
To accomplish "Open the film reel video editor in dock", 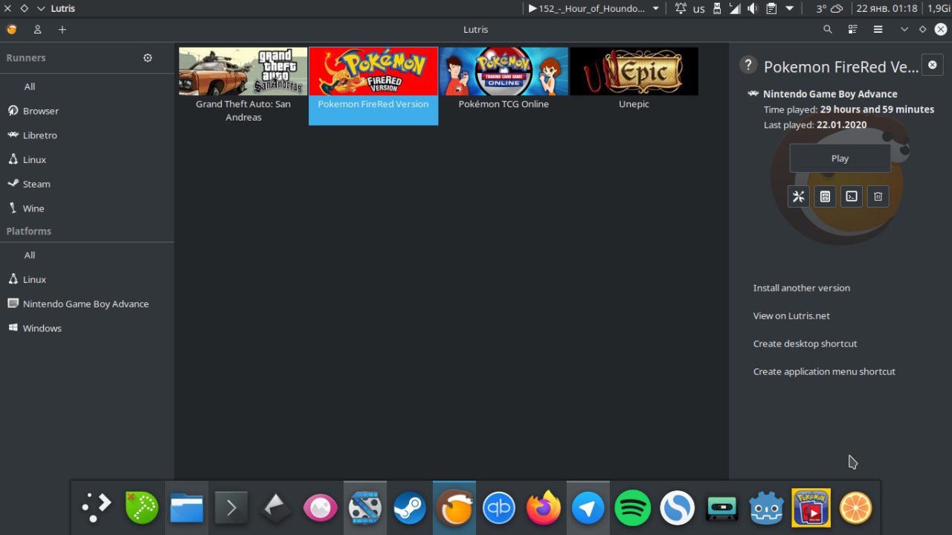I will (x=365, y=509).
